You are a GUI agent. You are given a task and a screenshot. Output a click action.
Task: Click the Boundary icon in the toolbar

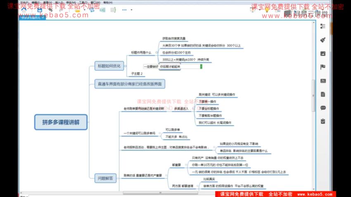point(102,10)
